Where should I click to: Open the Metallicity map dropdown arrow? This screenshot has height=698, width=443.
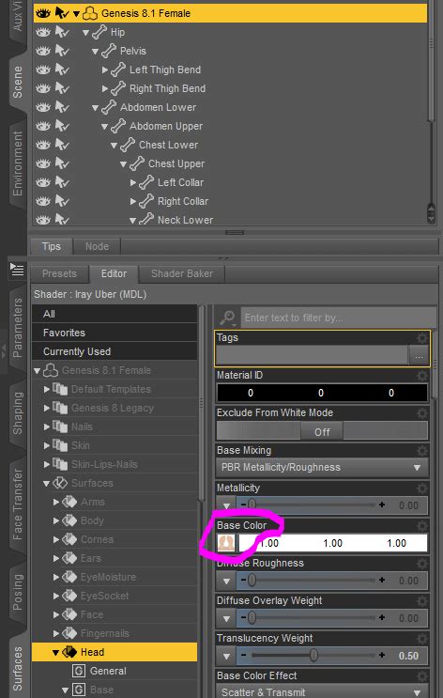(x=226, y=505)
